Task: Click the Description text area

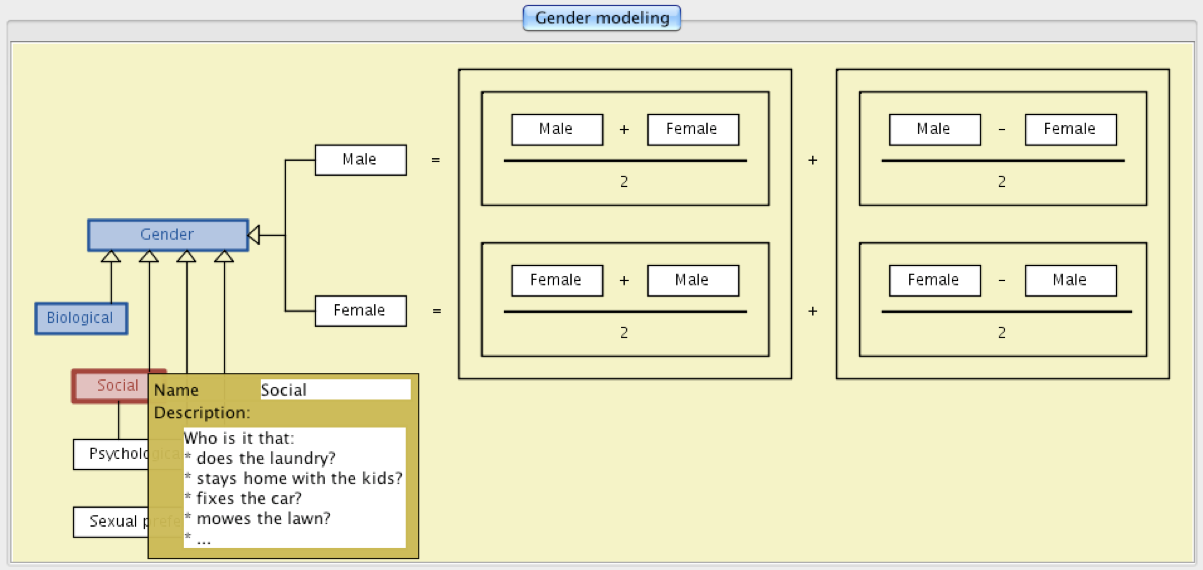Action: 294,487
